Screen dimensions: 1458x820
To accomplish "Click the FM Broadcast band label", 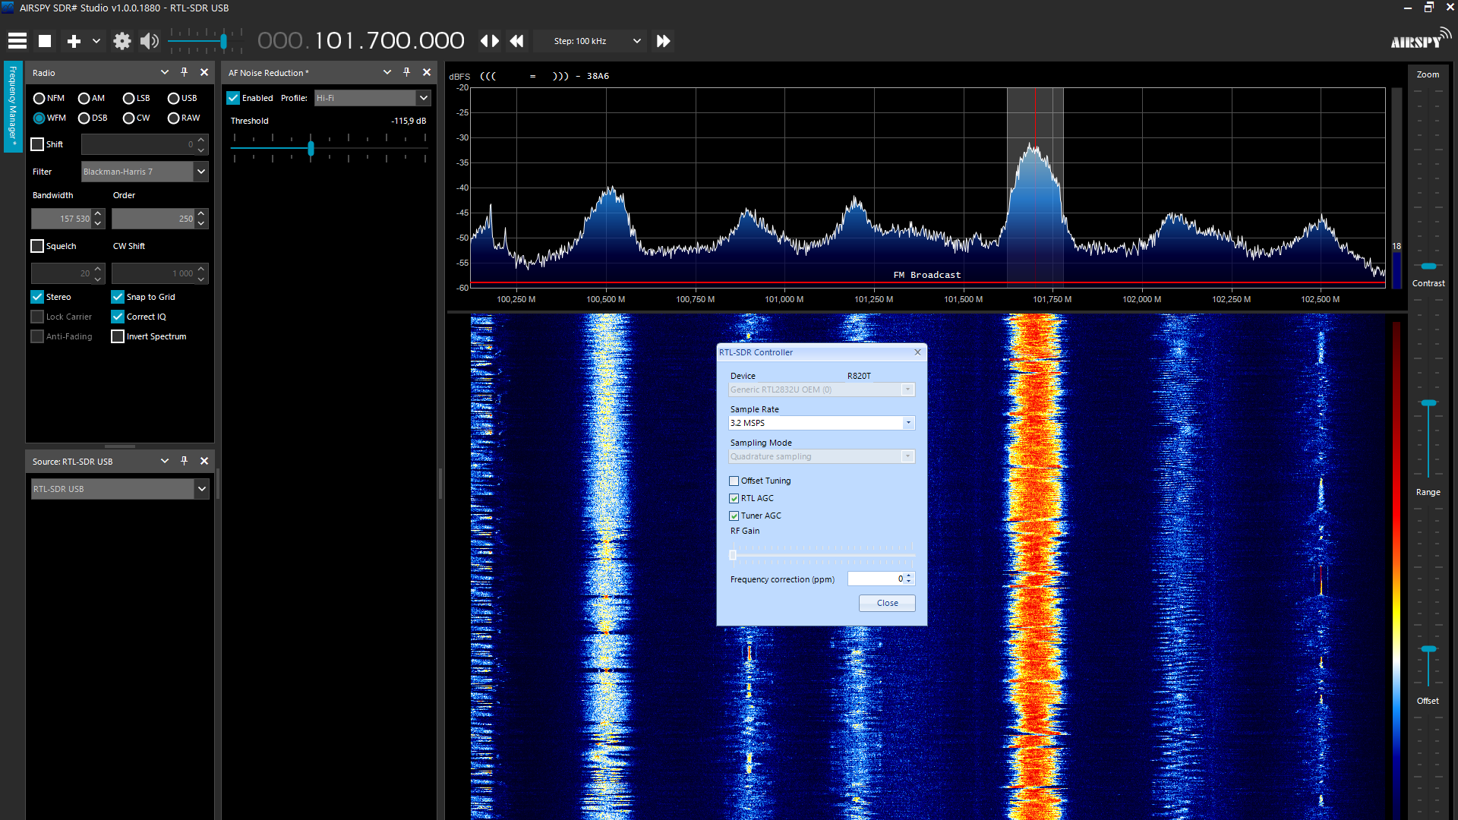I will (927, 275).
